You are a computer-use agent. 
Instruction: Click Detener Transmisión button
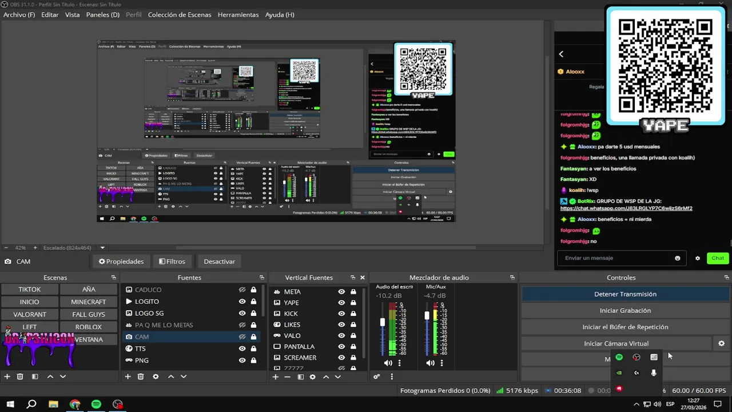click(625, 294)
